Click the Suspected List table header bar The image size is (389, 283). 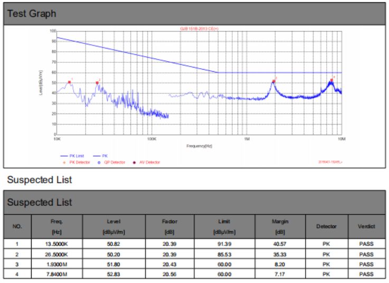coord(194,202)
